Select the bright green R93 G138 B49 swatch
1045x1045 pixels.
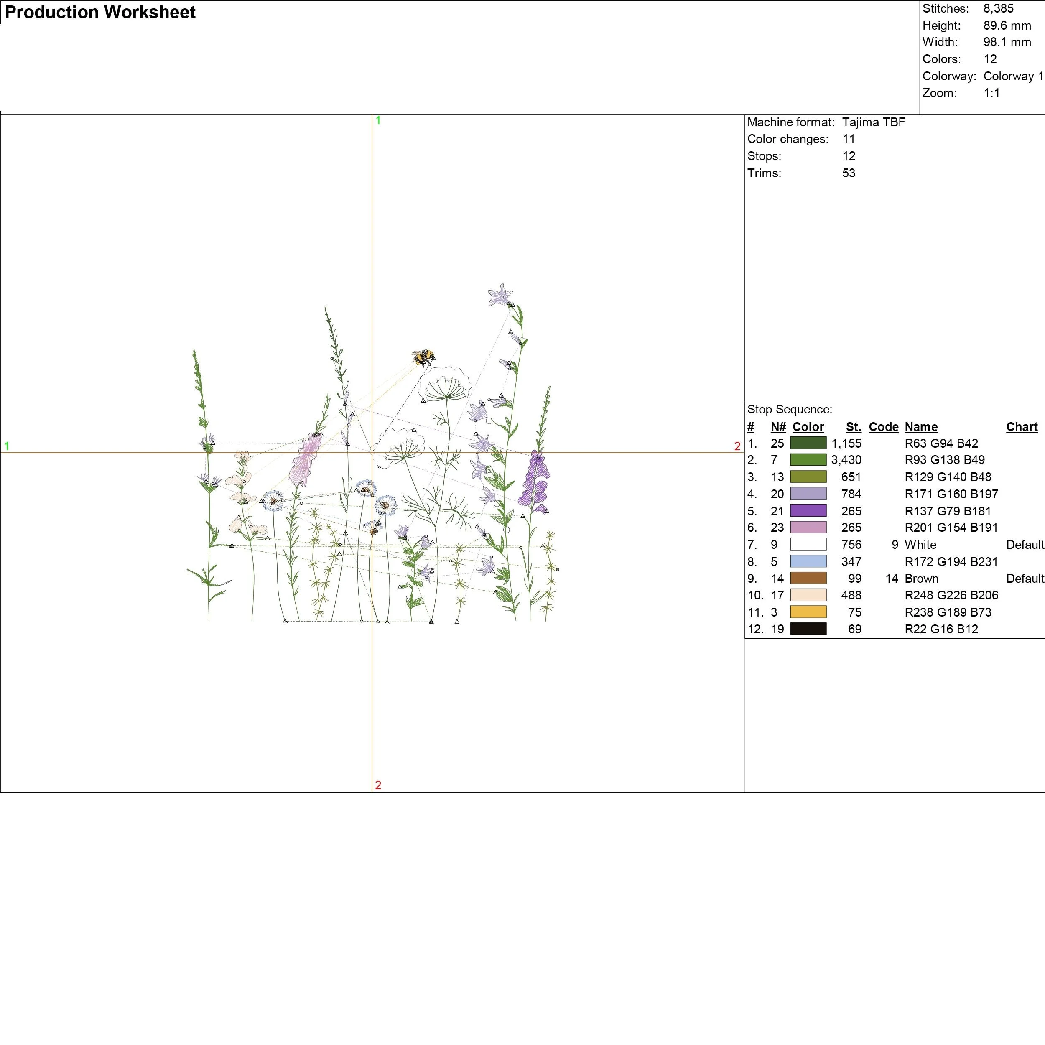point(808,460)
